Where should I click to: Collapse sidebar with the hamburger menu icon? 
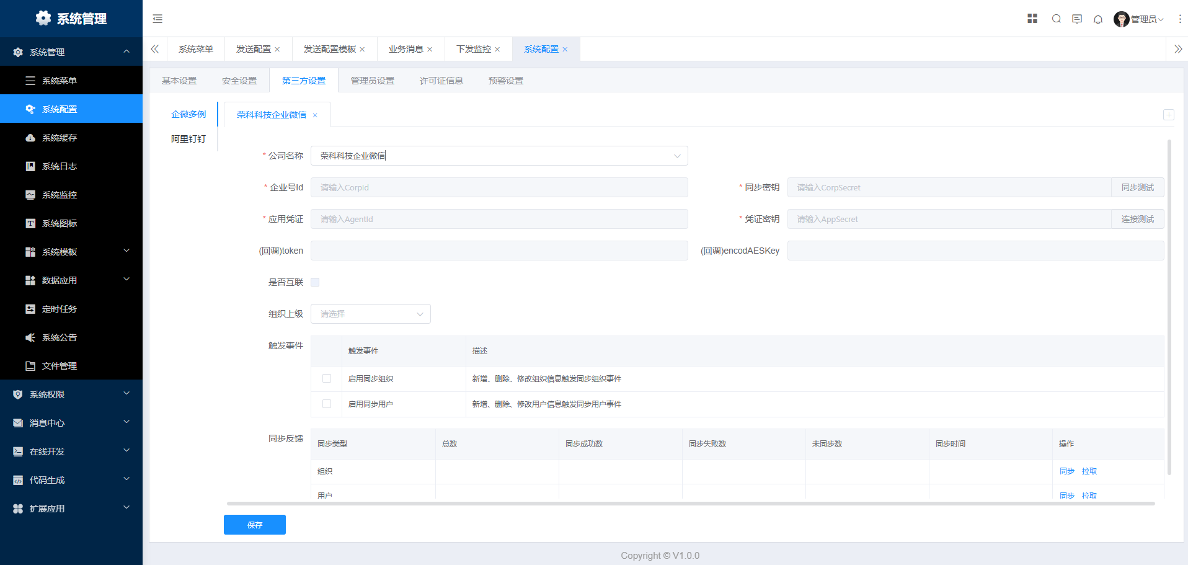point(157,19)
